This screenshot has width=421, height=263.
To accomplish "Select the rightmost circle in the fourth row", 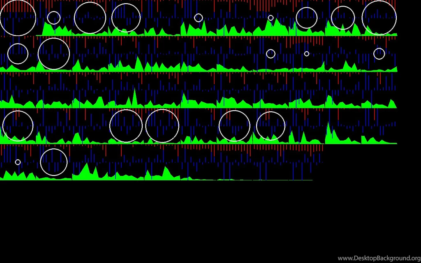I will pos(271,126).
